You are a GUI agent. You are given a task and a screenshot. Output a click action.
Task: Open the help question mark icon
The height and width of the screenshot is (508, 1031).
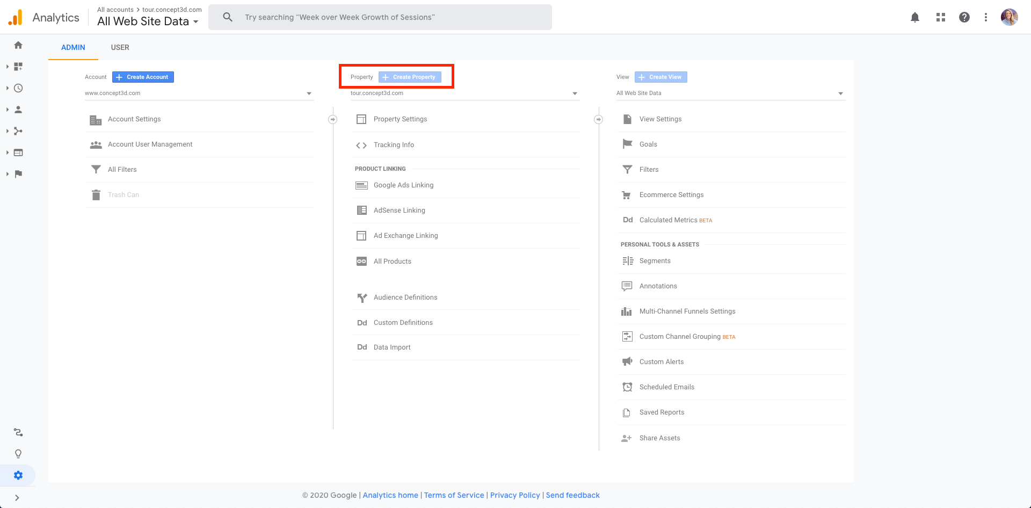click(x=964, y=17)
